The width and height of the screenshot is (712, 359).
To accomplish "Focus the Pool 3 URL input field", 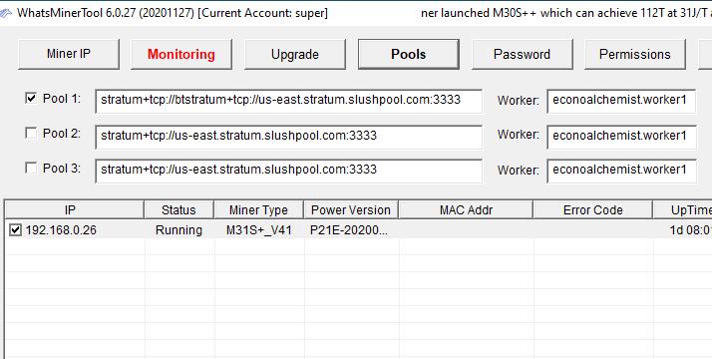I will tap(289, 171).
